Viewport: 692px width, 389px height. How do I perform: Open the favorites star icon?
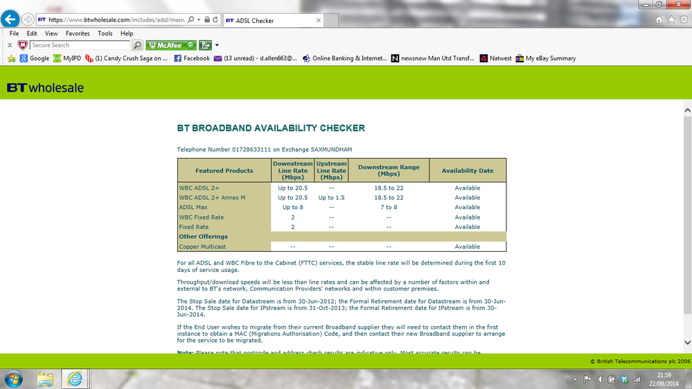point(671,20)
